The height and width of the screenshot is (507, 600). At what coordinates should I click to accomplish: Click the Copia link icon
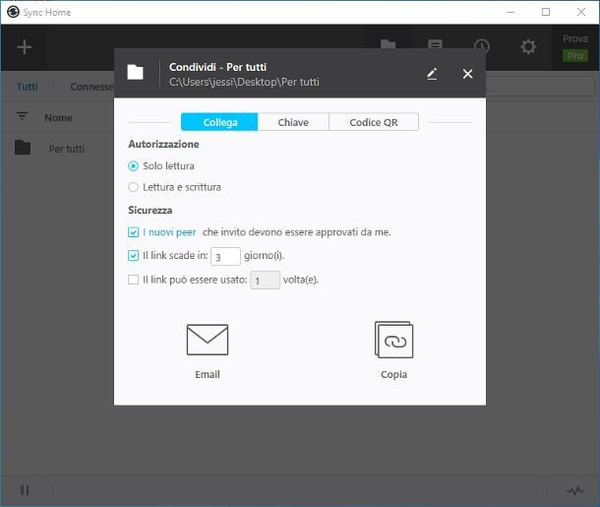393,340
